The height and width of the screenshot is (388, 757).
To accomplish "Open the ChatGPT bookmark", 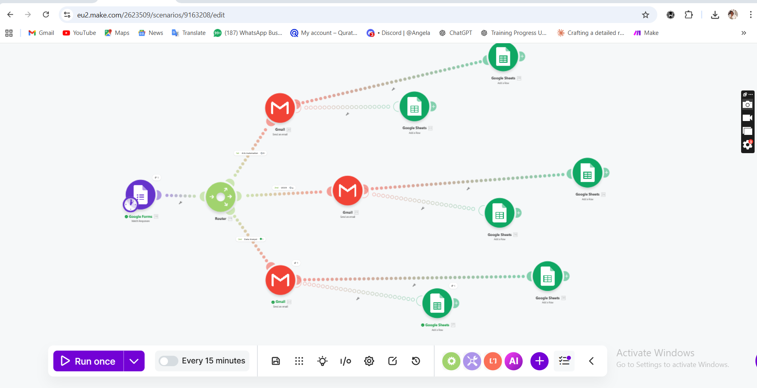I will tap(456, 33).
